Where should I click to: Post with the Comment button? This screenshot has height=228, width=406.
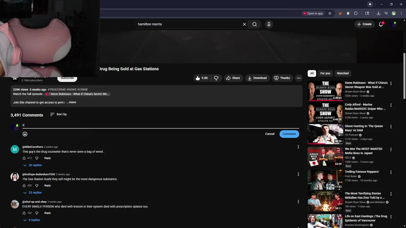tap(289, 134)
